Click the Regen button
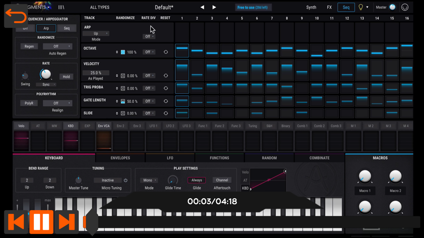The width and height of the screenshot is (424, 238). point(29,47)
